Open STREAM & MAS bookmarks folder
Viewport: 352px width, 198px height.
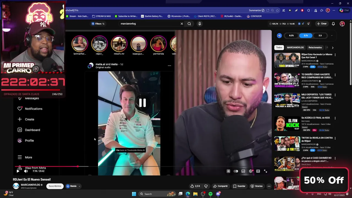pyautogui.click(x=101, y=16)
